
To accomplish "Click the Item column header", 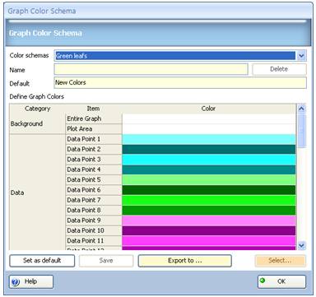I will (x=94, y=109).
